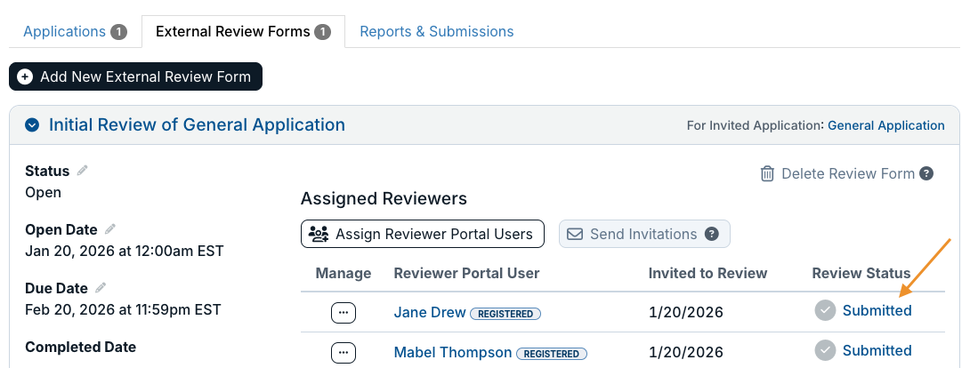This screenshot has width=970, height=368.
Task: Open Jane Drew reviewer profile link
Action: (430, 312)
